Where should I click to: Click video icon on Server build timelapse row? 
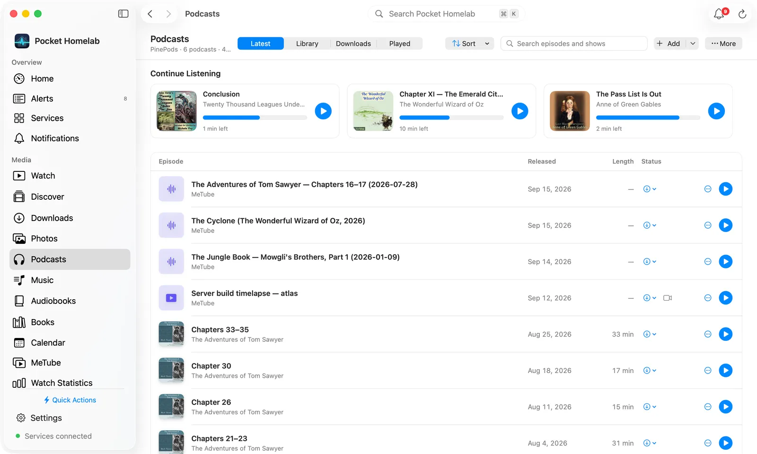click(x=668, y=298)
